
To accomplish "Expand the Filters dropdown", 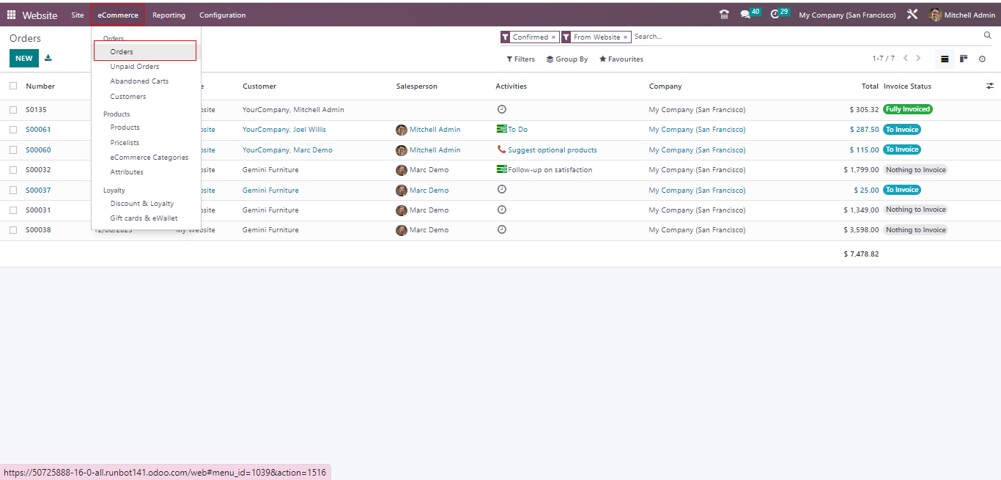I will (521, 59).
